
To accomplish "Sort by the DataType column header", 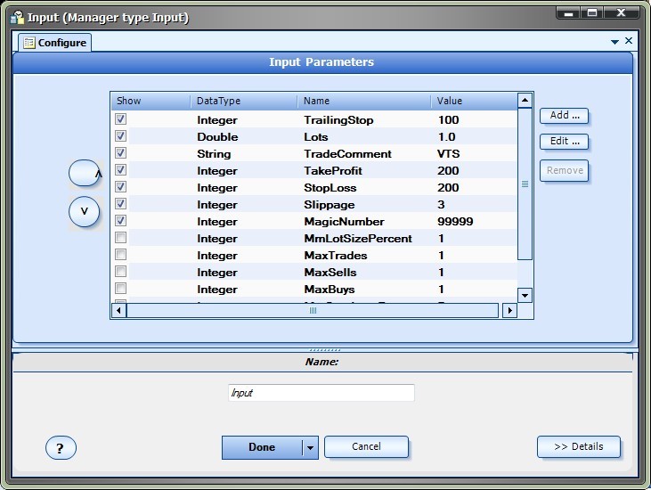I will [244, 101].
